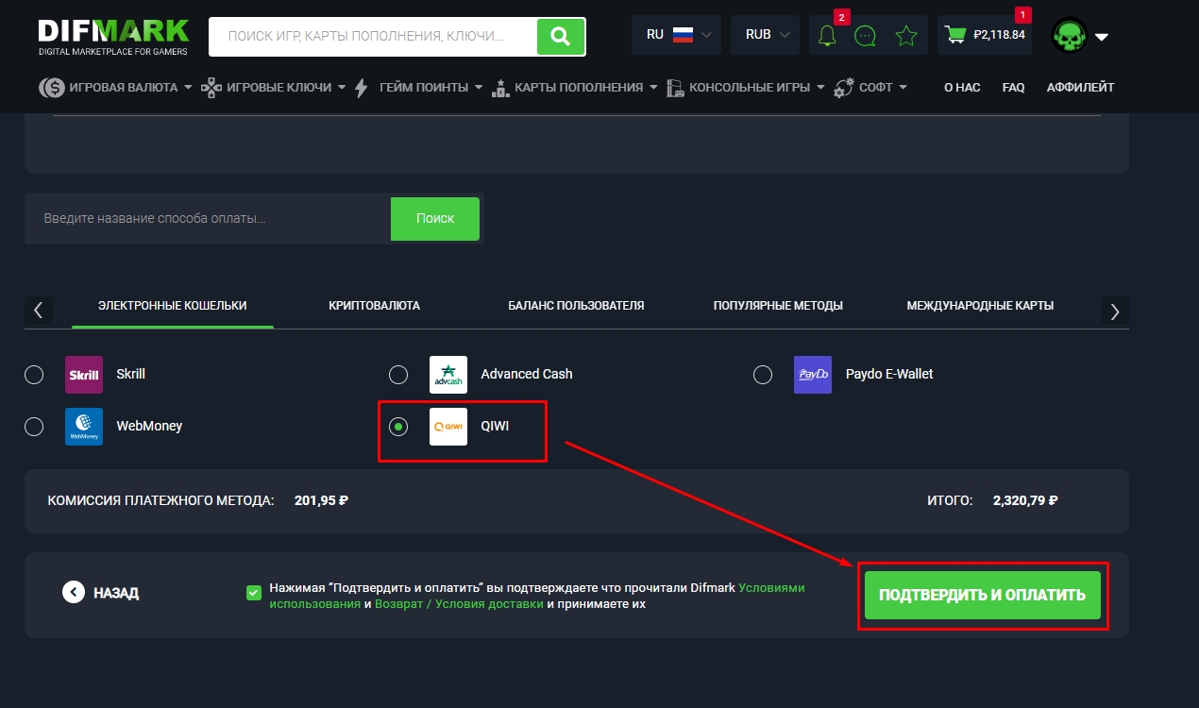1199x708 pixels.
Task: Click the Paydo E-Wallet logo
Action: (x=813, y=375)
